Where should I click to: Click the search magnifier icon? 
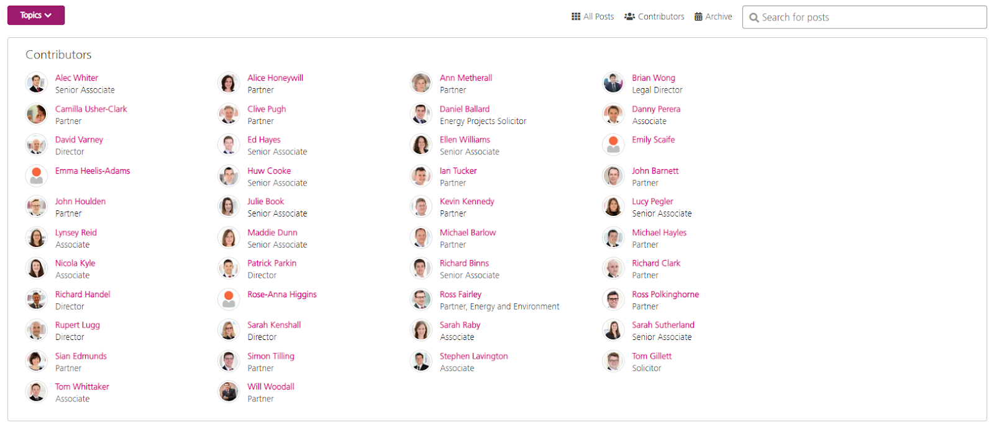point(754,17)
